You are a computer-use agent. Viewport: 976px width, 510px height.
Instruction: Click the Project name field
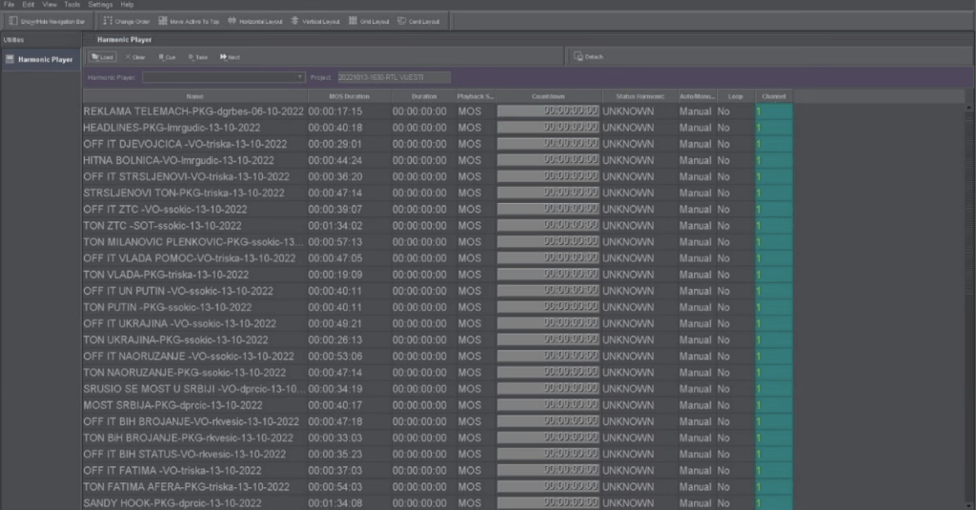[x=394, y=77]
